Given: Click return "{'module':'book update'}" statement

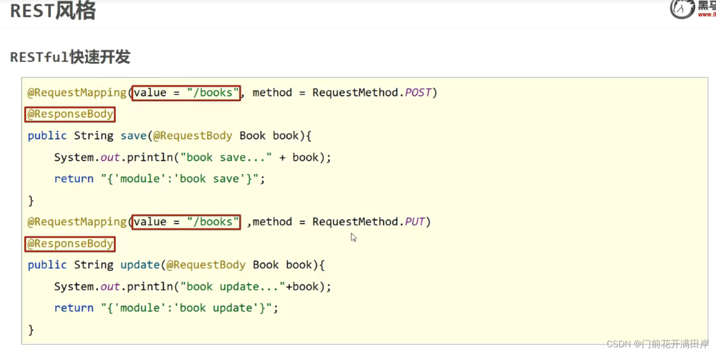Looking at the screenshot, I should click(x=166, y=308).
